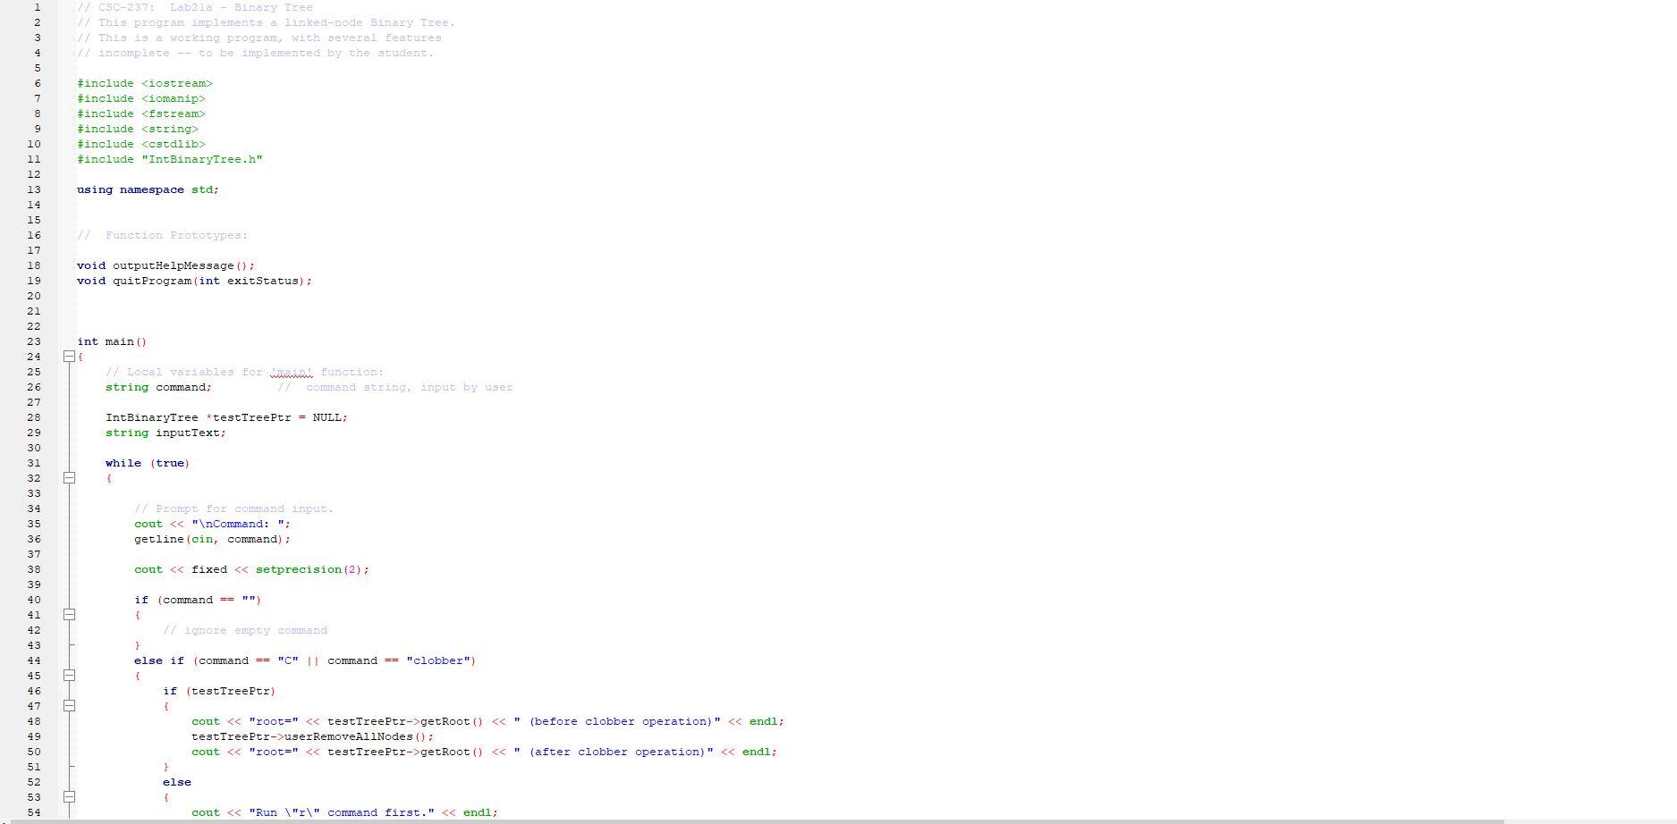Click the using namespace std statement
This screenshot has width=1677, height=824.
coord(148,189)
